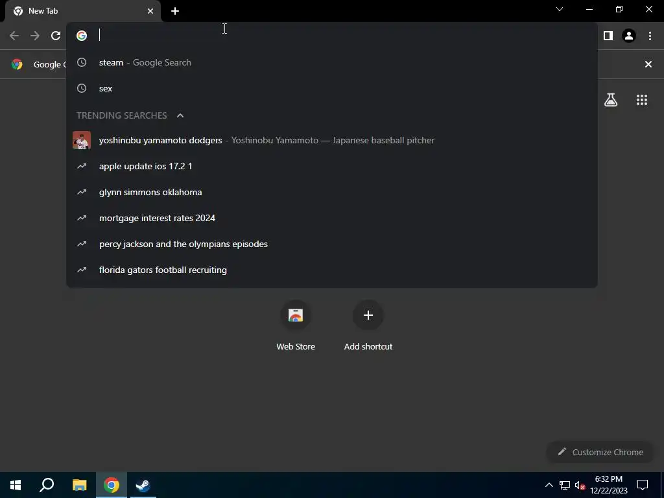Open the Search Labs flask icon

tap(611, 100)
